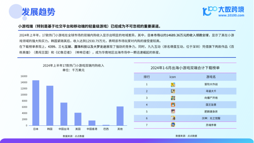The image size is (254, 143).
Task: Click the 中国香港 axis label
Action: (x=92, y=129)
